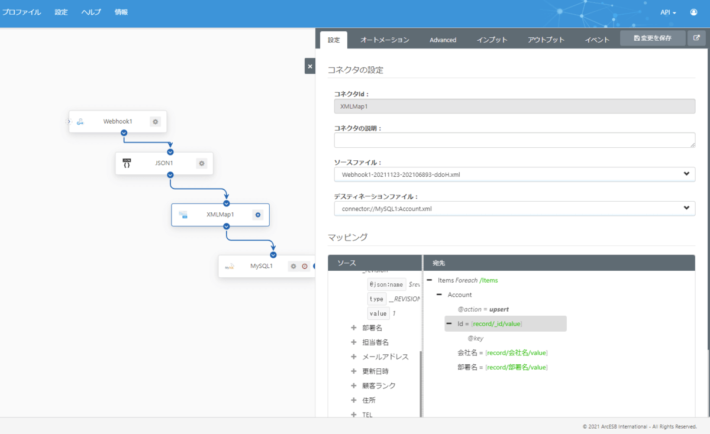The height and width of the screenshot is (434, 710).
Task: Select the @action = upsert row
Action: [483, 309]
